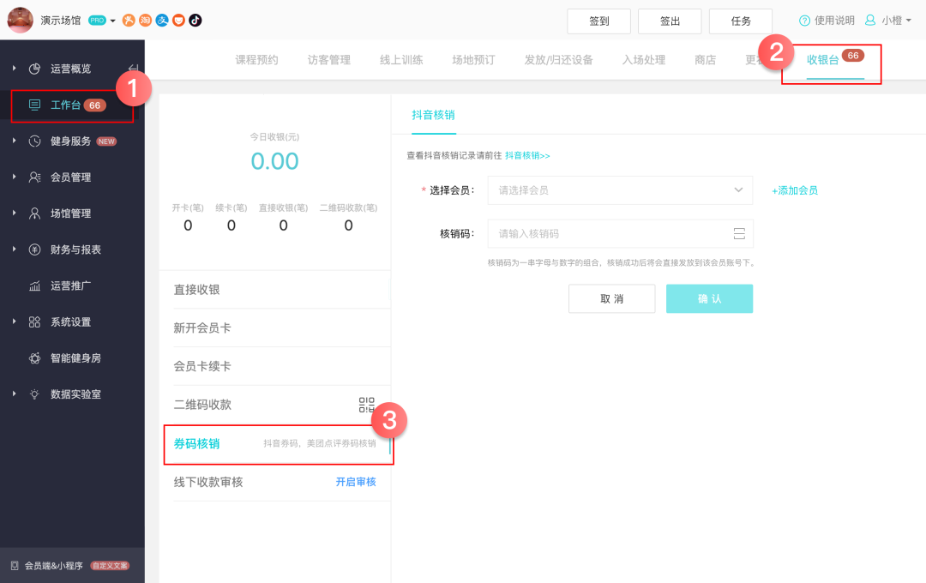The image size is (926, 583).
Task: Click the 核销码 input field
Action: click(x=609, y=234)
